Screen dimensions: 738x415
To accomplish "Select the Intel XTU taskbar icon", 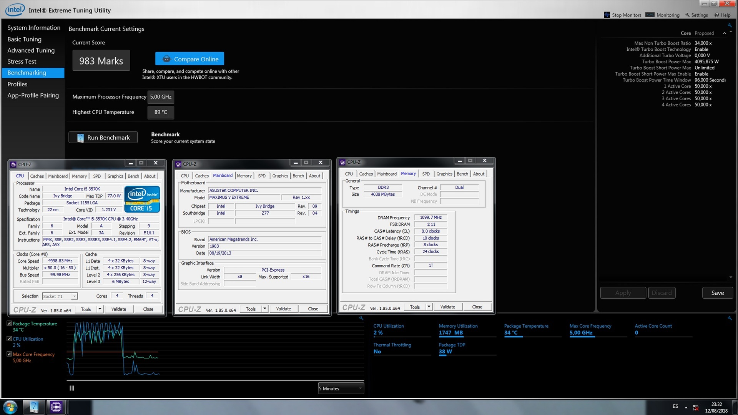I will (x=34, y=407).
